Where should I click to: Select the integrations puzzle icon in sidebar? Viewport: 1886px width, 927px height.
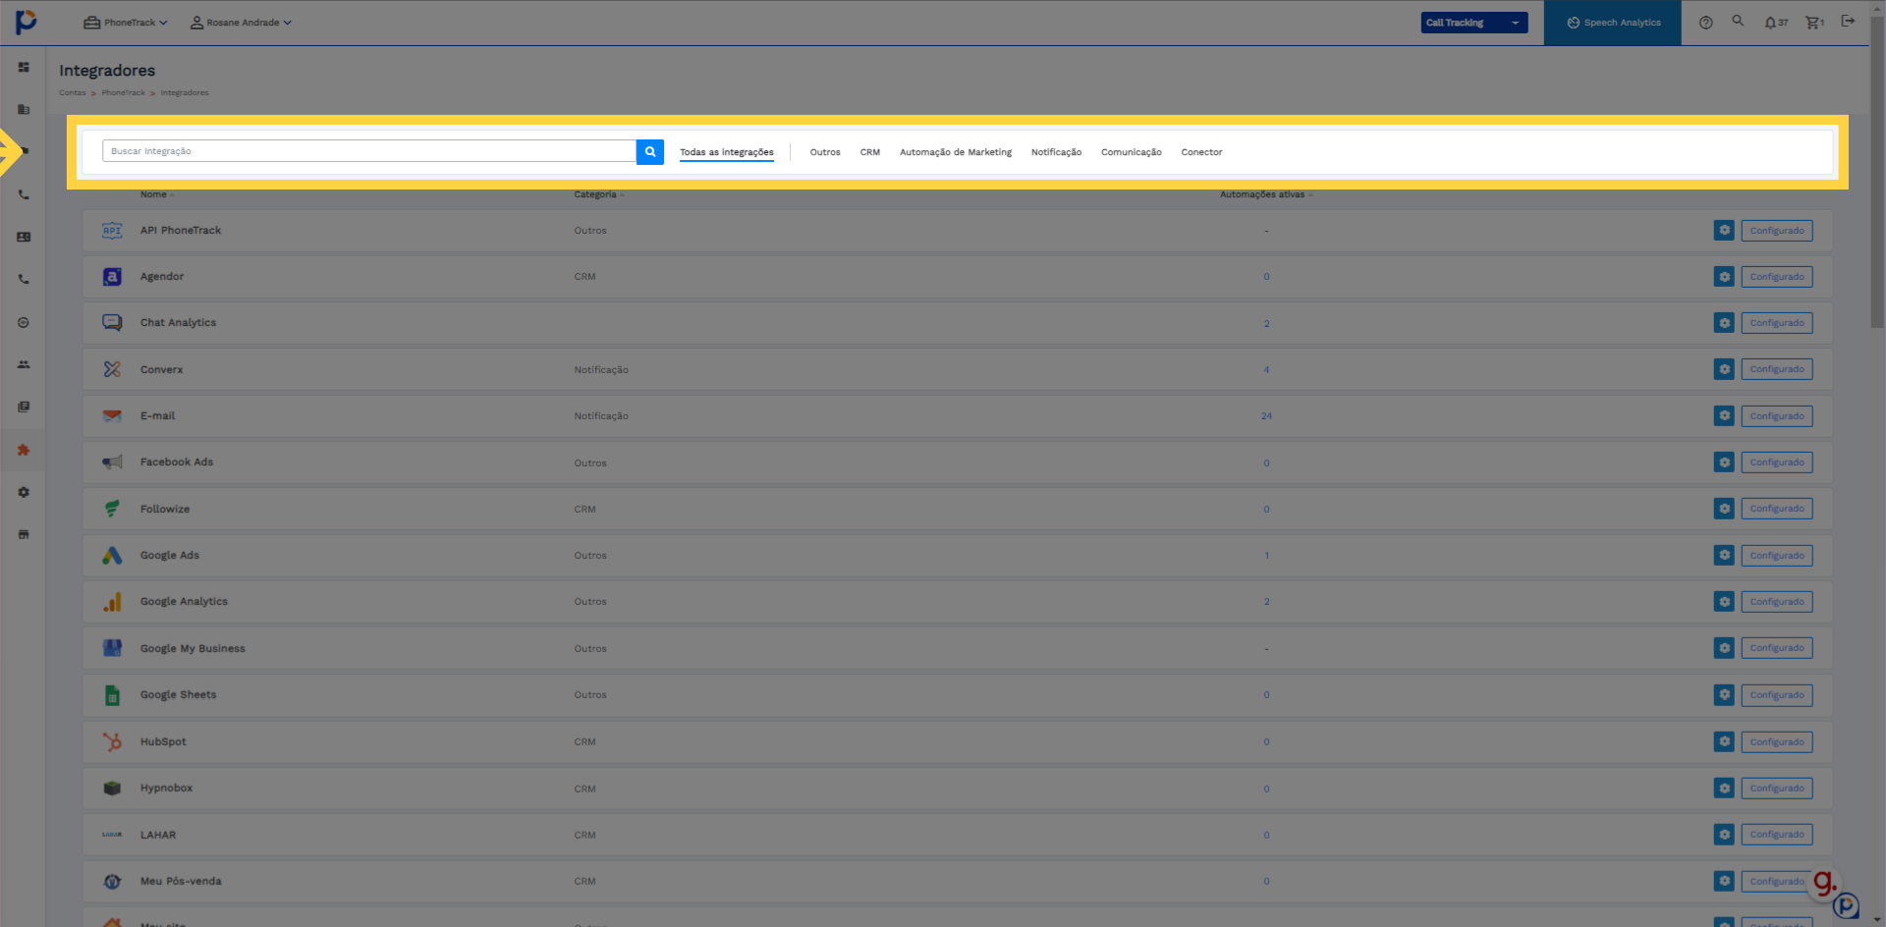click(x=24, y=450)
